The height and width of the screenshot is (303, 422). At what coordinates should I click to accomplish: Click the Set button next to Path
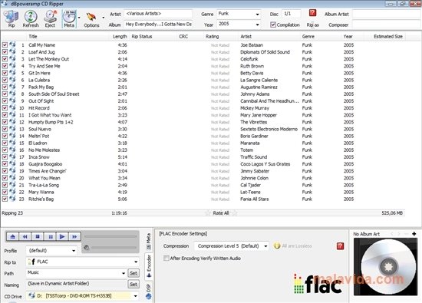pyautogui.click(x=134, y=273)
